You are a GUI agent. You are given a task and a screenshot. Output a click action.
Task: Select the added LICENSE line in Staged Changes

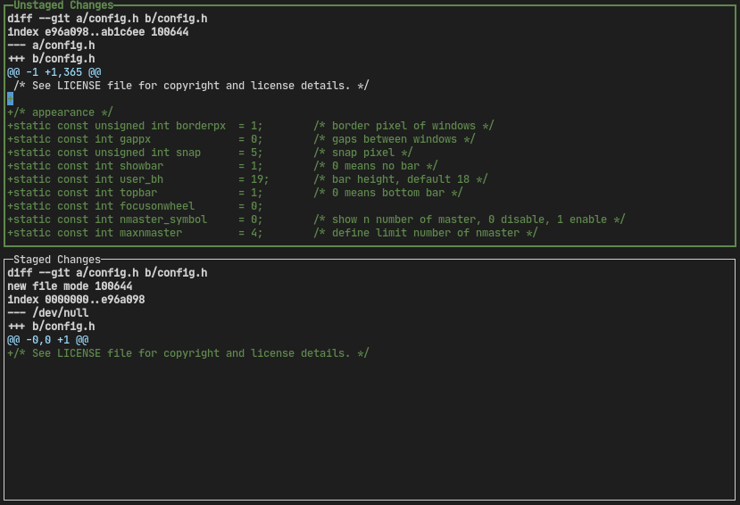point(187,353)
